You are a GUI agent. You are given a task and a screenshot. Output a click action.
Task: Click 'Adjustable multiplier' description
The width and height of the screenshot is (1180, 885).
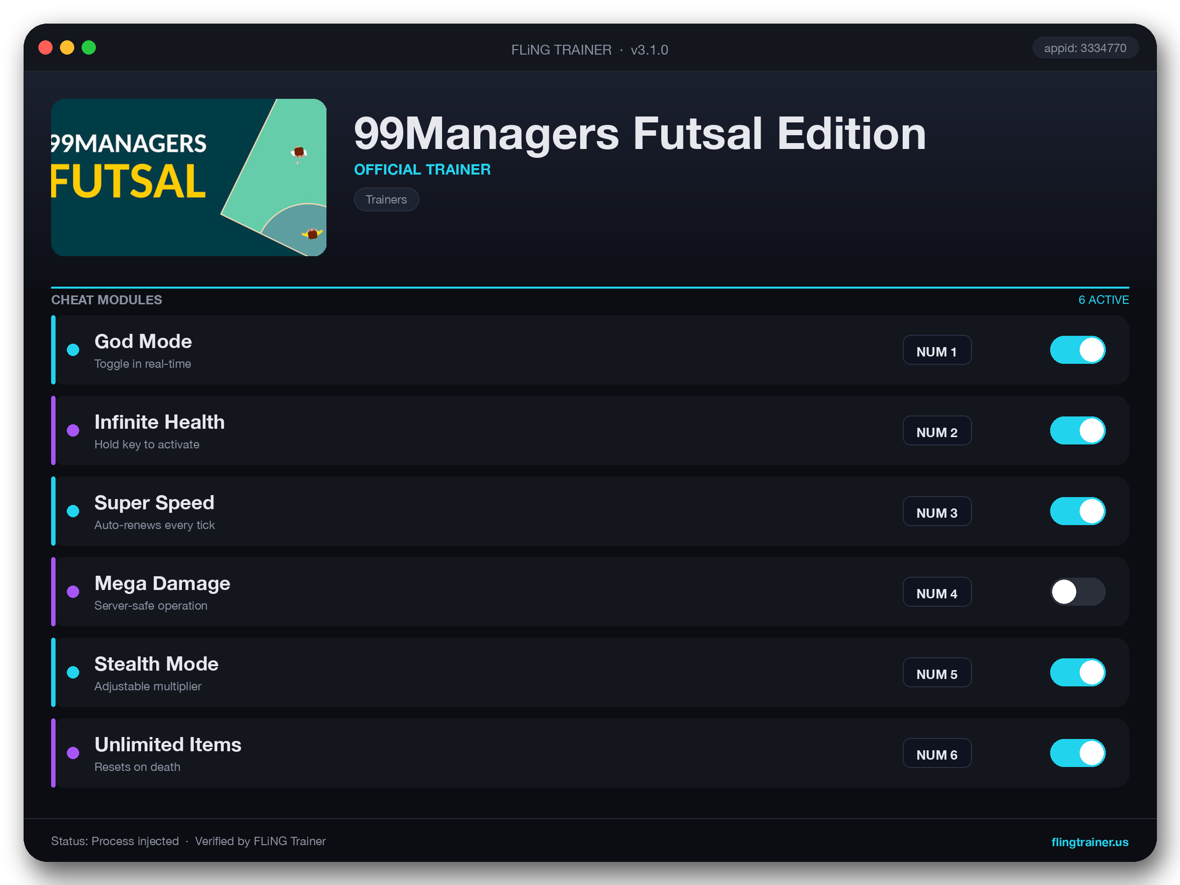pyautogui.click(x=148, y=686)
